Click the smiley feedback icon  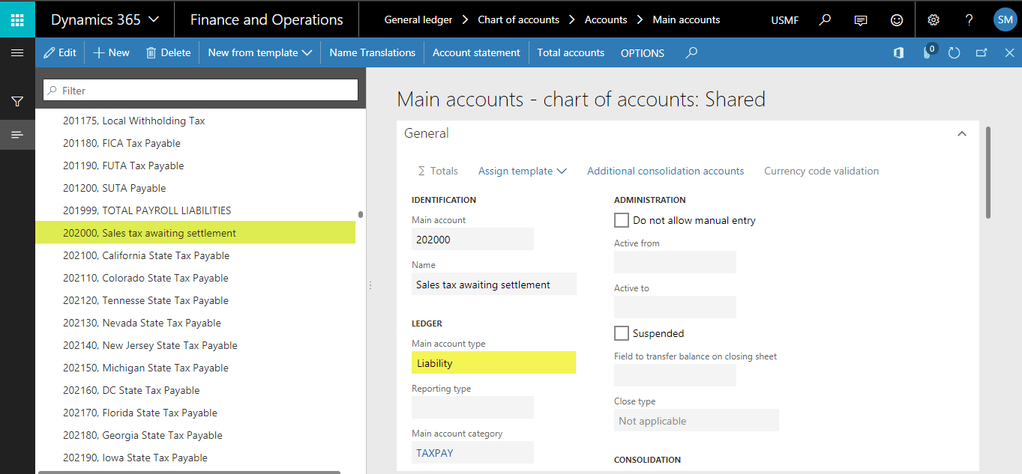coord(897,20)
